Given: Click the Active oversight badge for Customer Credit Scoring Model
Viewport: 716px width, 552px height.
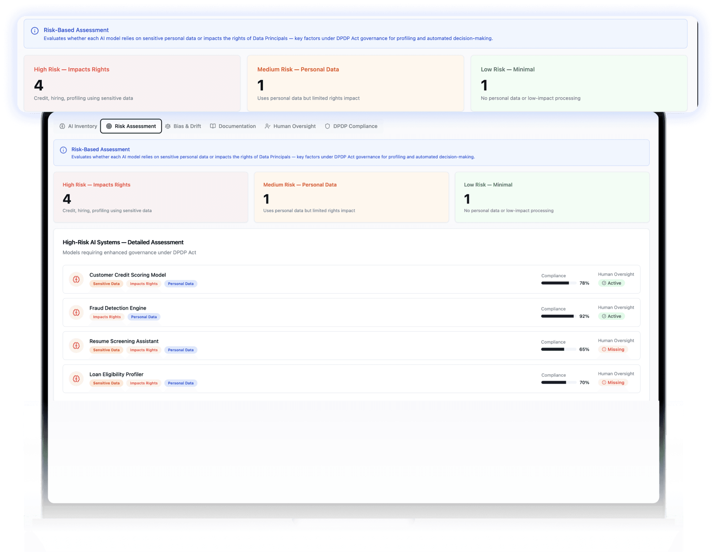Looking at the screenshot, I should (x=611, y=283).
